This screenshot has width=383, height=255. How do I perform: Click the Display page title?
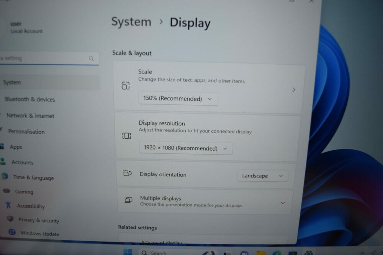(x=190, y=23)
